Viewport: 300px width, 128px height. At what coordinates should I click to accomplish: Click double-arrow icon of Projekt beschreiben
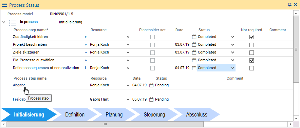[x=86, y=45]
